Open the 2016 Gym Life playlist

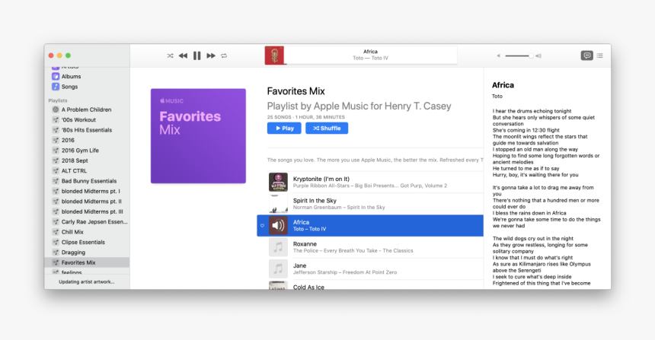click(x=88, y=150)
